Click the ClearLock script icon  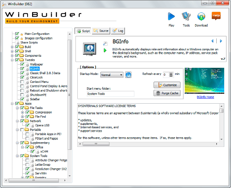pyautogui.click(x=27, y=78)
